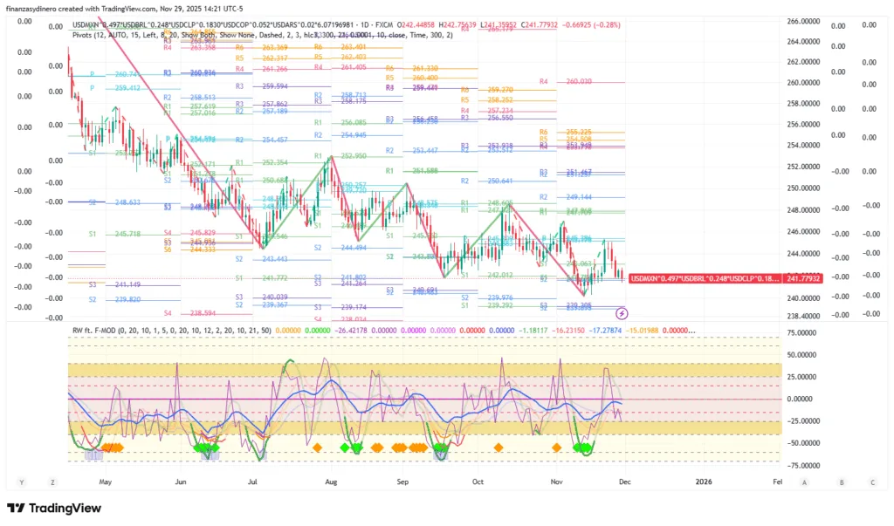Click the Aug label on the time axis
This screenshot has height=526, width=894.
[x=331, y=481]
